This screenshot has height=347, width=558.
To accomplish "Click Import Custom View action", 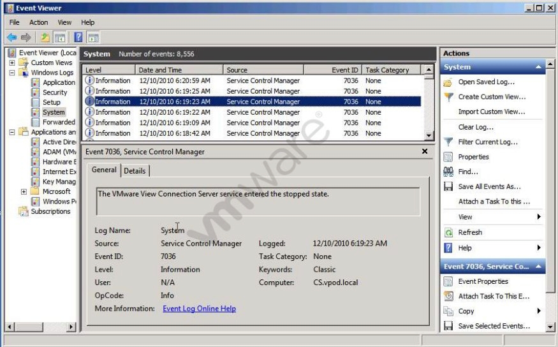I will click(x=492, y=112).
